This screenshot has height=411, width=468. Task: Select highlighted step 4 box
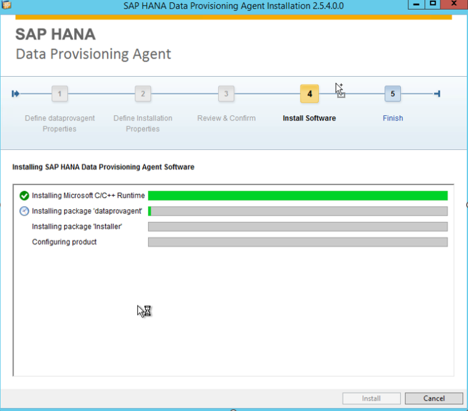pyautogui.click(x=310, y=94)
